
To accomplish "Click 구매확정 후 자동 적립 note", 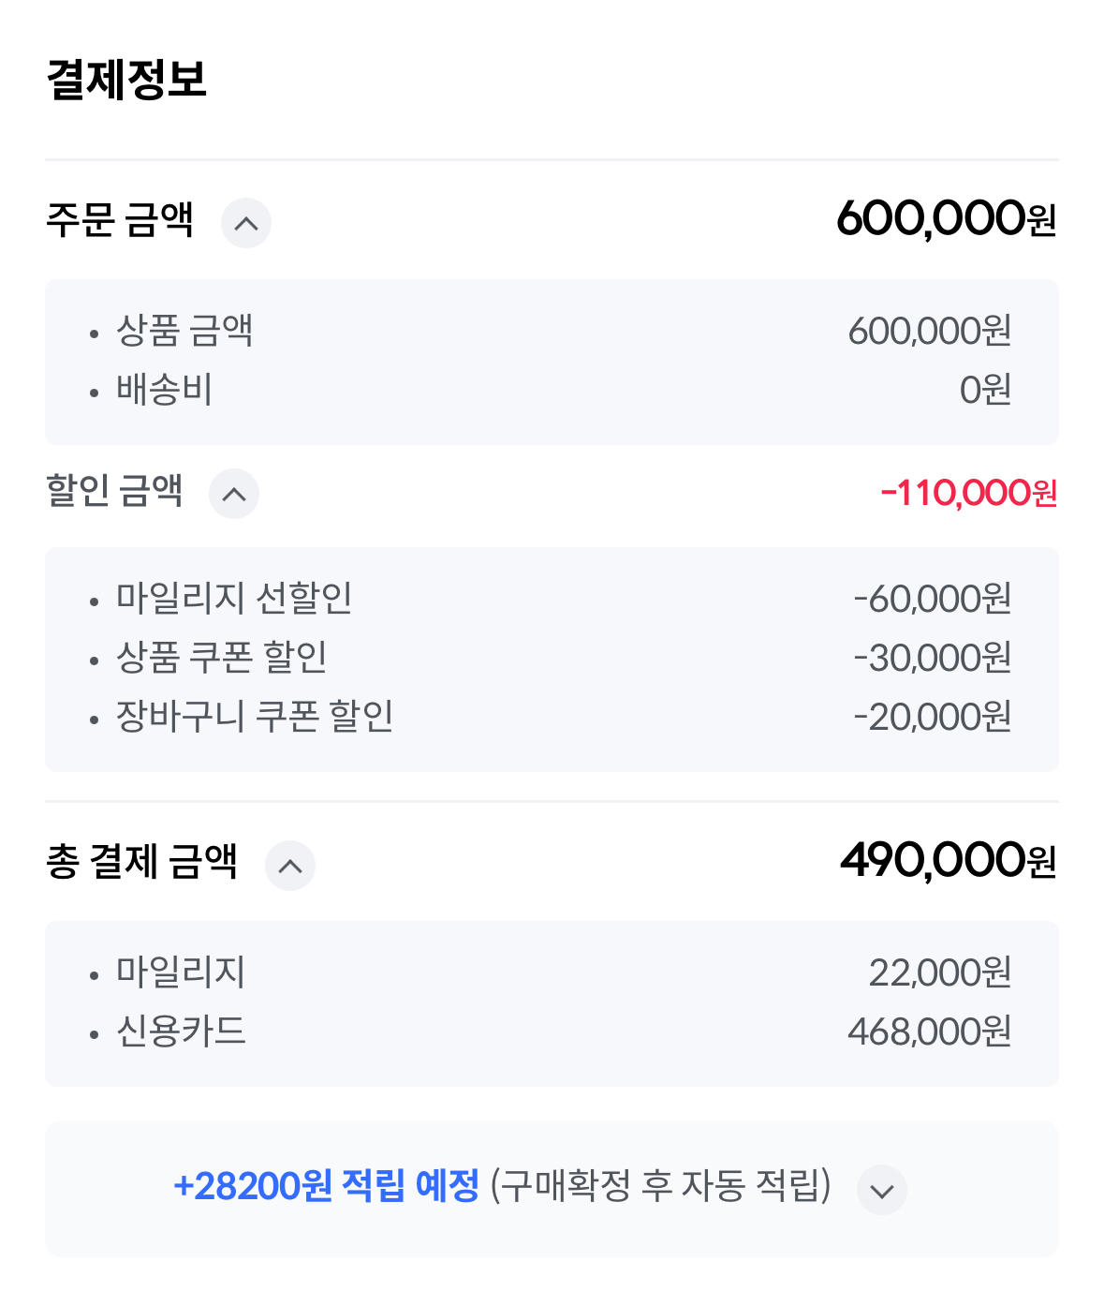I will [x=661, y=1186].
